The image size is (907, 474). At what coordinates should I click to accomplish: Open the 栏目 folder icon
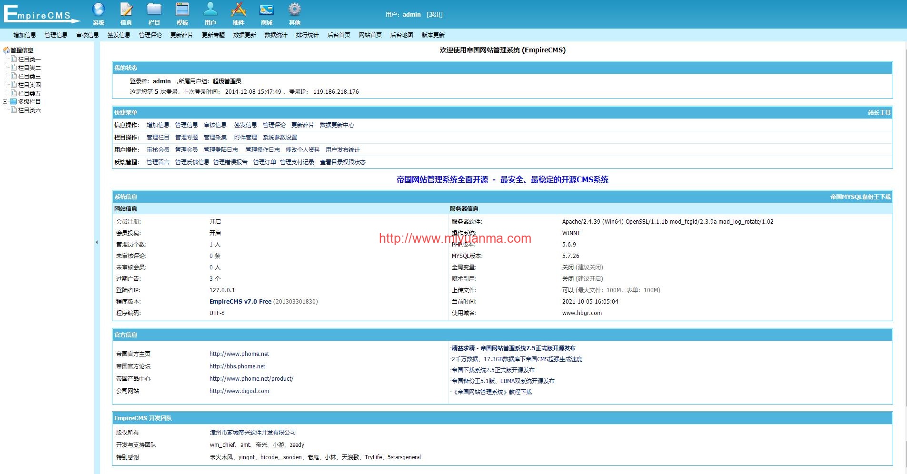point(154,10)
